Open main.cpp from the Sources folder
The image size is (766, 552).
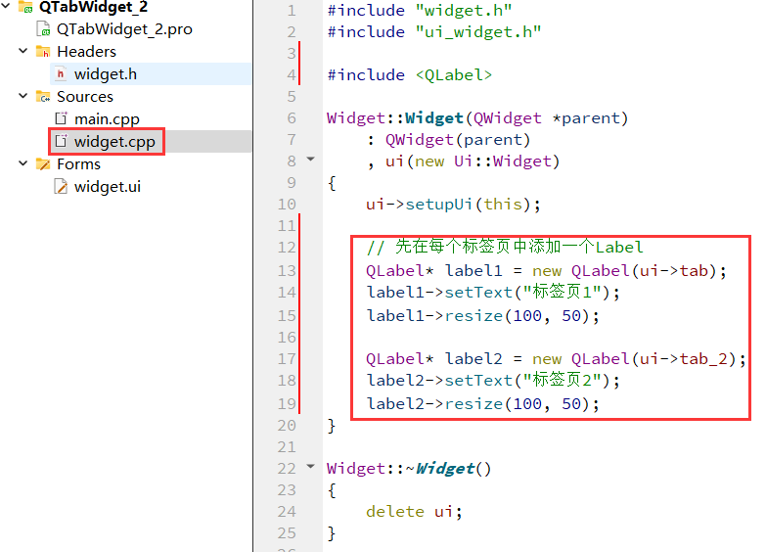click(107, 118)
